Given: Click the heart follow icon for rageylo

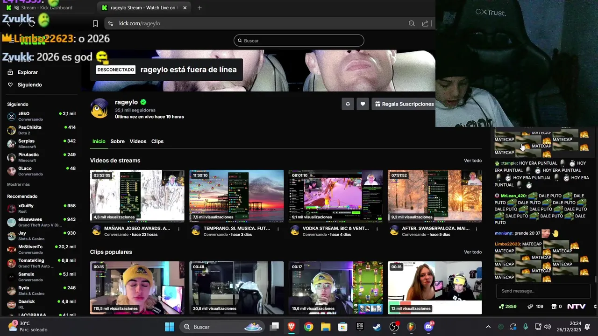Looking at the screenshot, I should (x=363, y=104).
